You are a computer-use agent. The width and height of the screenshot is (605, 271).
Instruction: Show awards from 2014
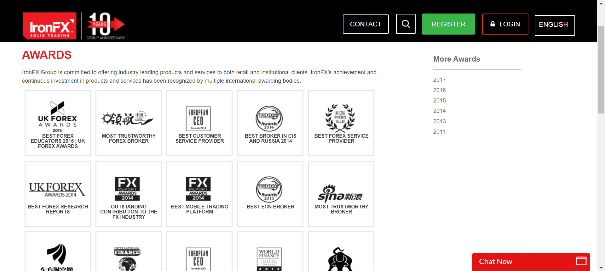(x=439, y=111)
